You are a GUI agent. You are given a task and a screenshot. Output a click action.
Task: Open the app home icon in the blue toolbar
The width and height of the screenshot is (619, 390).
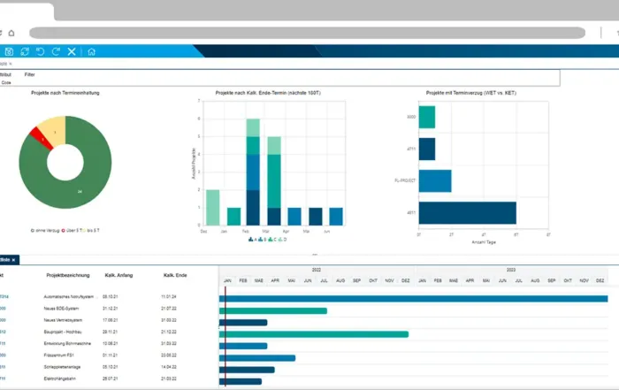coord(92,51)
